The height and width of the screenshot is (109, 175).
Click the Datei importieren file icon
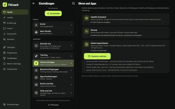click(86, 44)
